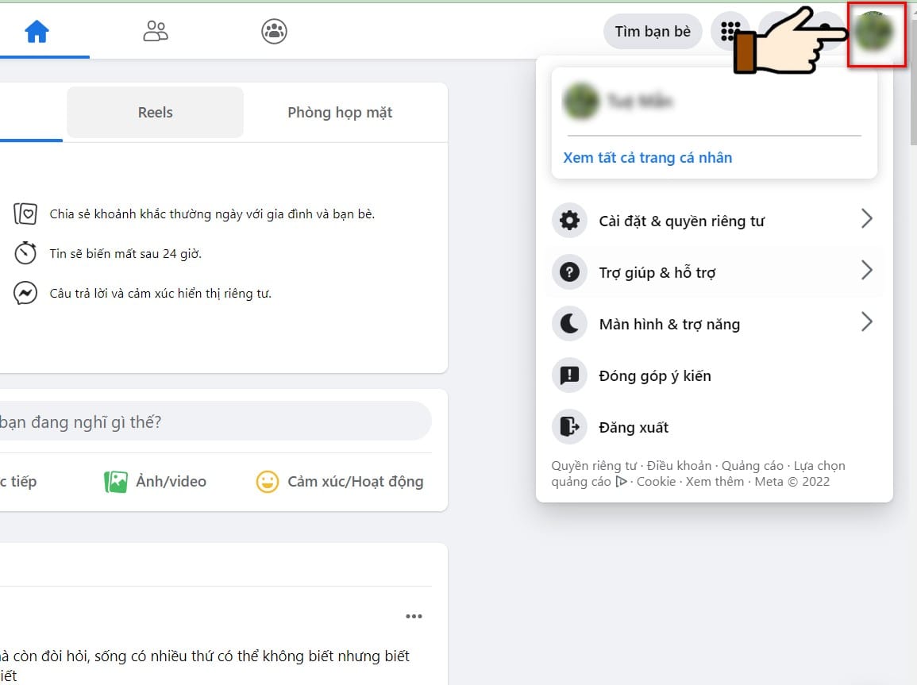Open the three-dot post options menu

414,616
